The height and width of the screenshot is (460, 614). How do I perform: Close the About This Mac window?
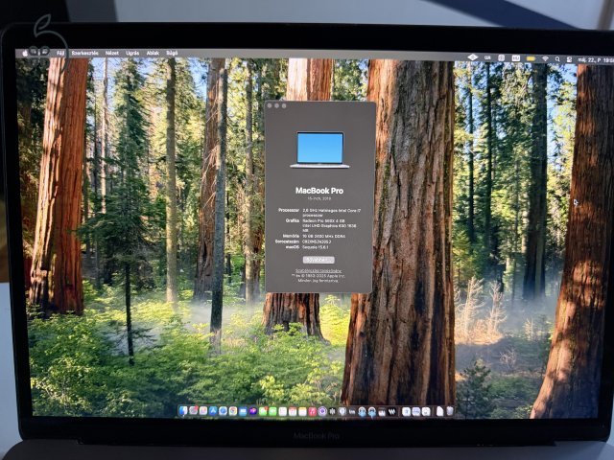(x=270, y=105)
